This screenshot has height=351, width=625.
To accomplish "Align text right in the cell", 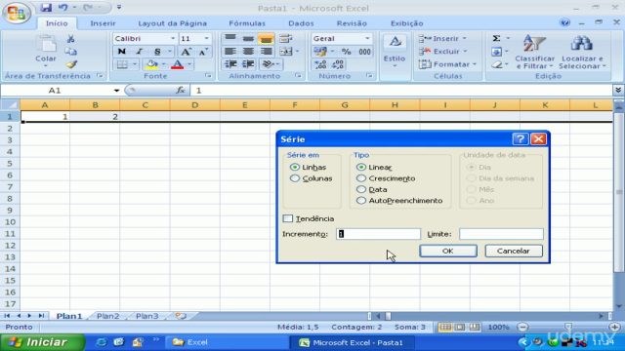I will [x=266, y=52].
